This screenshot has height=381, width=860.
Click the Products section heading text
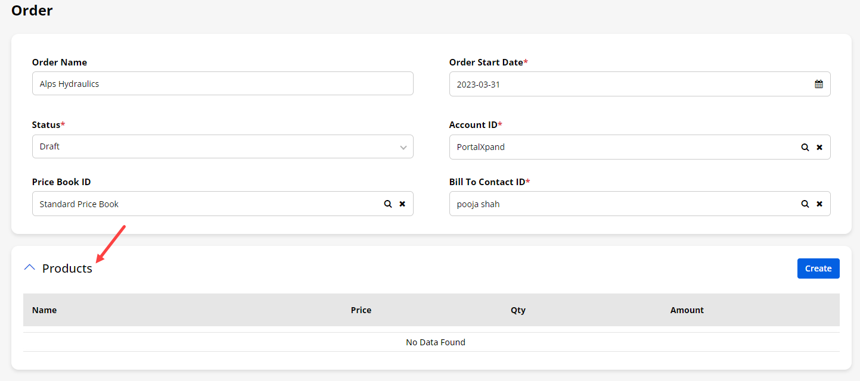[67, 268]
